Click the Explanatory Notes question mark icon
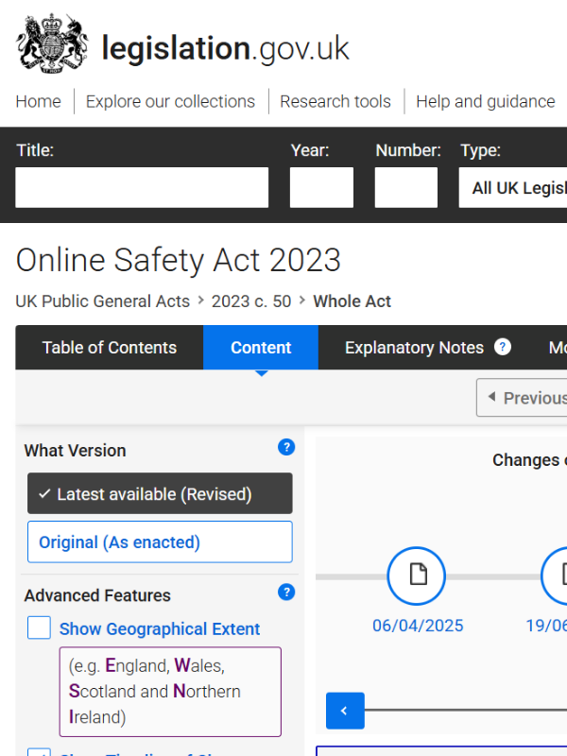Screen dimensions: 567x756 503,347
